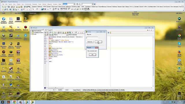185x104 pixels.
Task: Open the TForm1 class dropdown in editor
Action: 67,35
